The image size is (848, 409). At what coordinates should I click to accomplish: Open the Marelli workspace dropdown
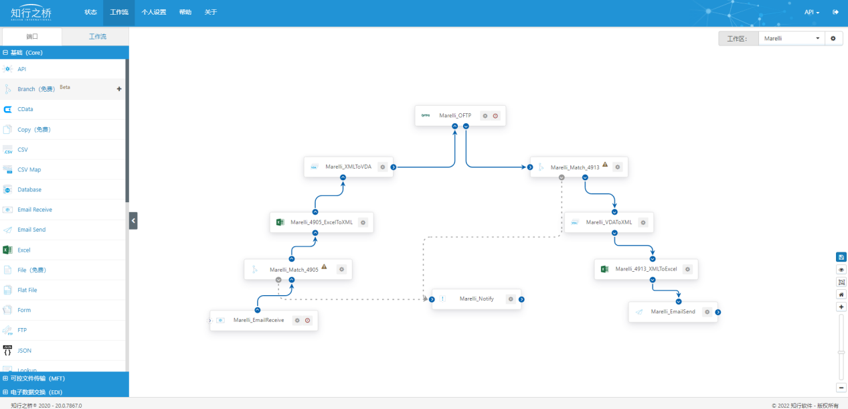click(x=791, y=39)
